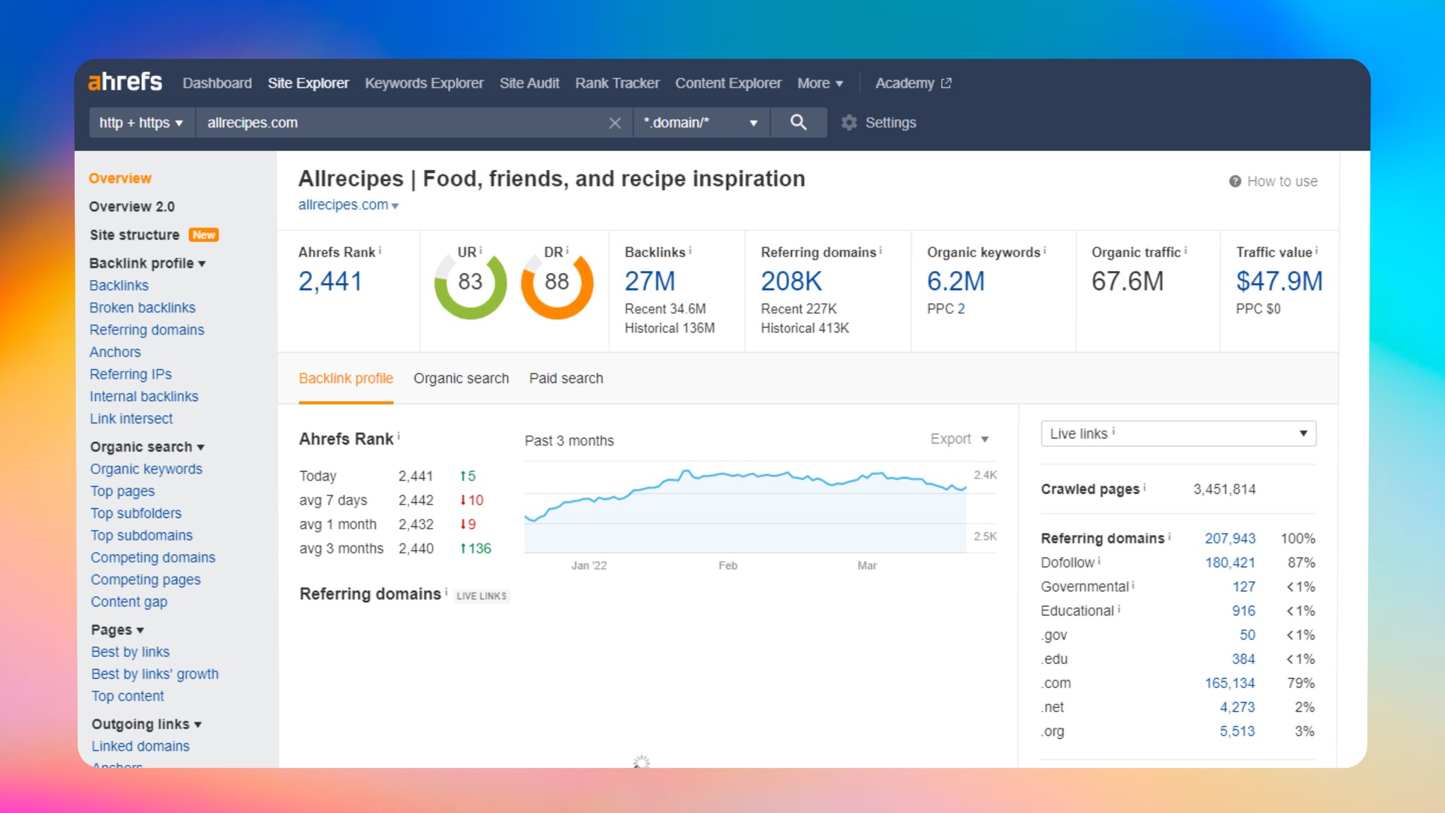The width and height of the screenshot is (1445, 813).
Task: Collapse the Organic search sidebar section
Action: click(x=147, y=447)
